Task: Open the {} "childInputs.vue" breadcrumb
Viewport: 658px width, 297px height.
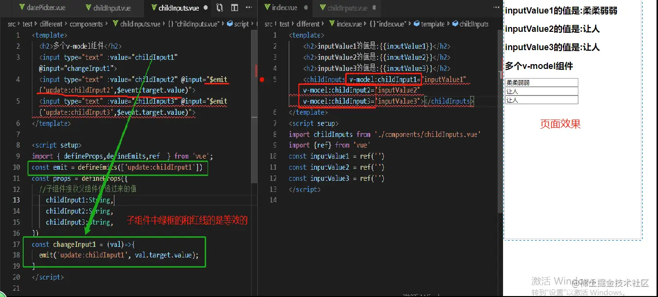Action: coord(195,24)
